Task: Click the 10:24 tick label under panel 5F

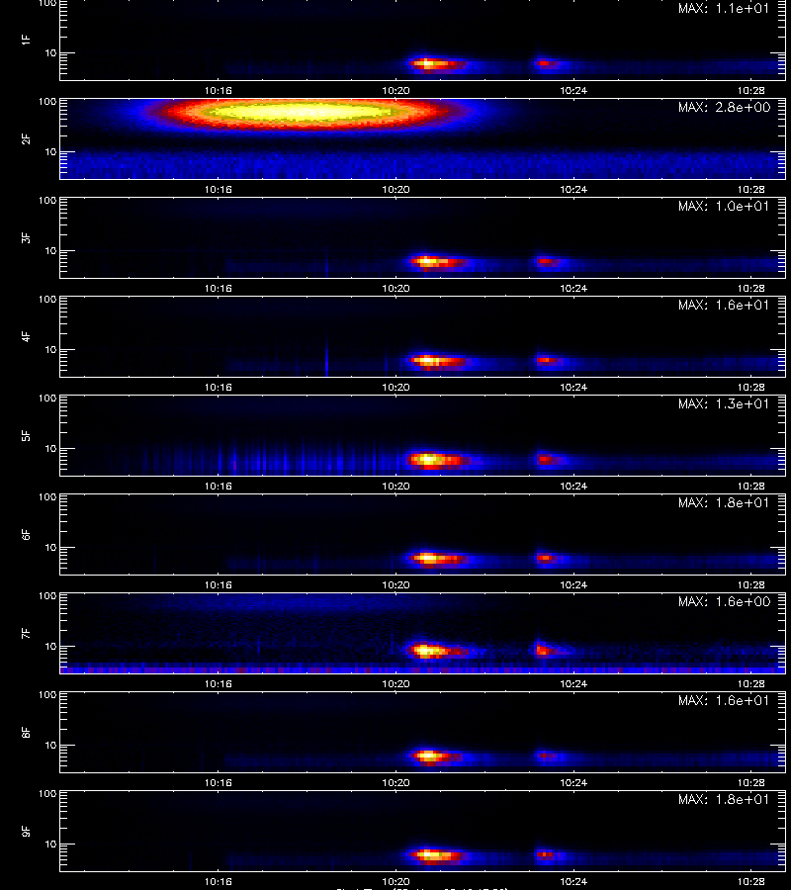Action: pos(573,486)
